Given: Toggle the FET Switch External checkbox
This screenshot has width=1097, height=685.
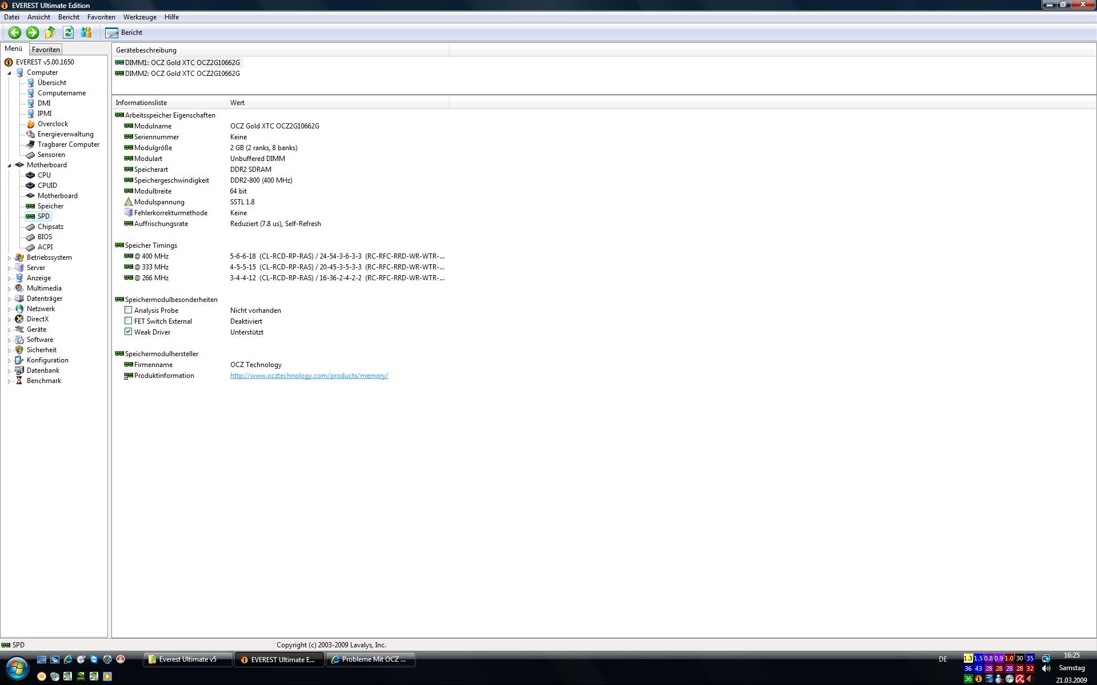Looking at the screenshot, I should pyautogui.click(x=128, y=321).
